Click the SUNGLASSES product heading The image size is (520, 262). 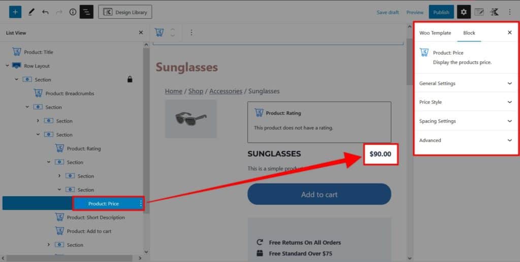(x=274, y=154)
